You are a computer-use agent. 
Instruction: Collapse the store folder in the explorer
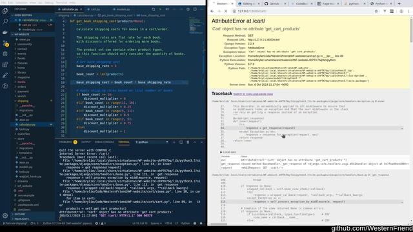click(x=20, y=139)
